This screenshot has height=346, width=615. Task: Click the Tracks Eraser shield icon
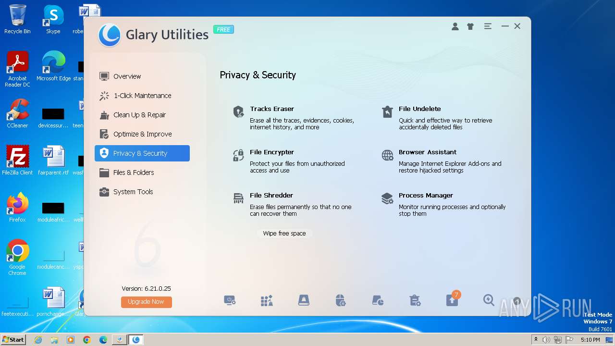[238, 112]
